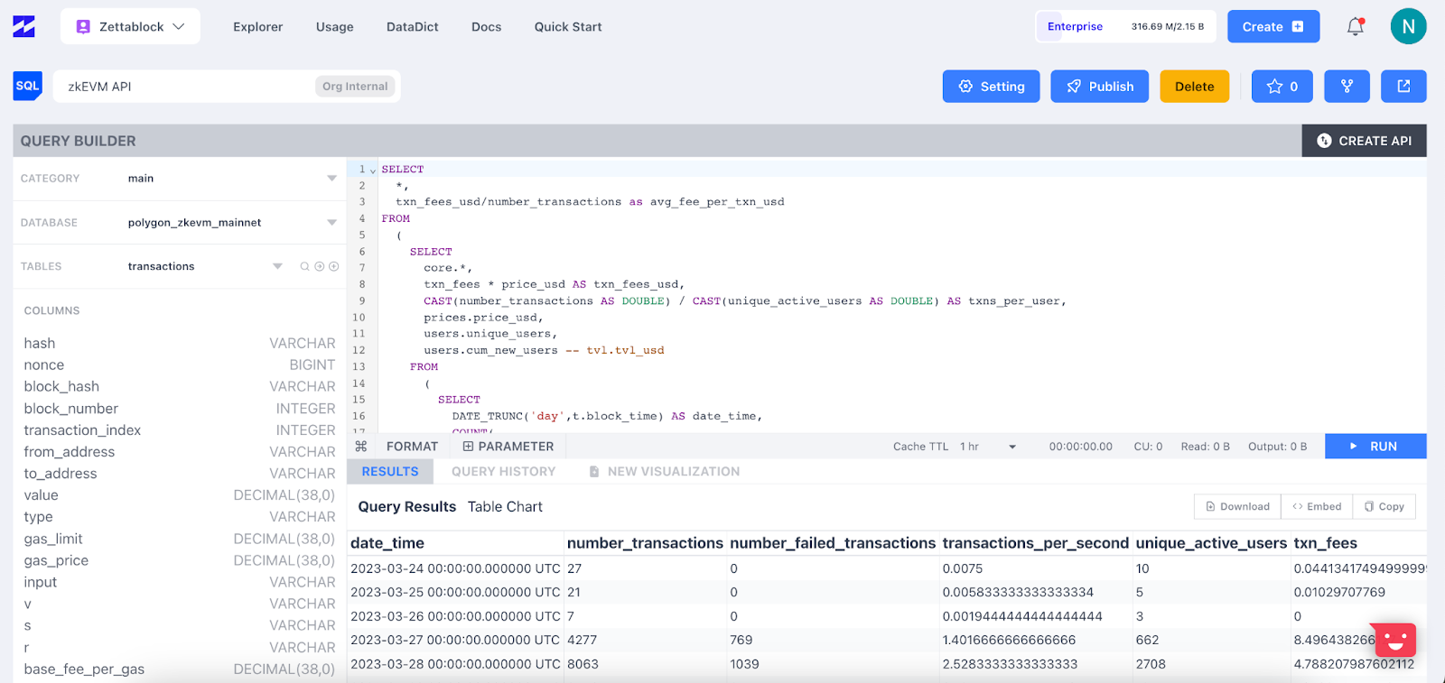This screenshot has height=683, width=1445.
Task: Click the fork query icon
Action: coord(1347,87)
